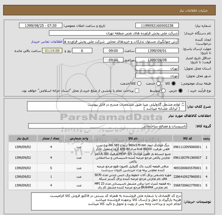This screenshot has width=222, height=215.
Task: Click the delivery province field تهران
Action: (157, 68)
